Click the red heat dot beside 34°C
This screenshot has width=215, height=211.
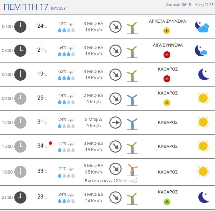pyautogui.click(x=50, y=143)
